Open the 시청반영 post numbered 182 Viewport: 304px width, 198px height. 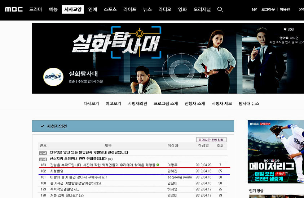point(57,171)
